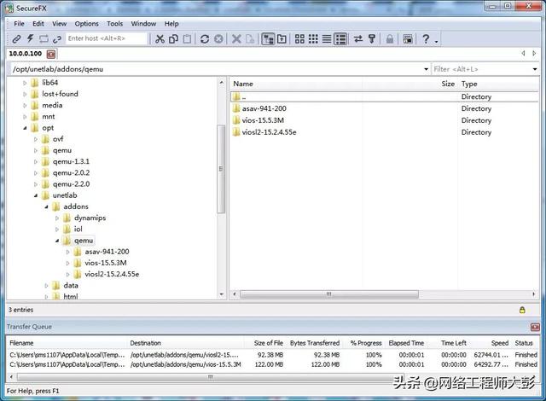Open the remote path dropdown arrow
This screenshot has width=546, height=401.
426,69
